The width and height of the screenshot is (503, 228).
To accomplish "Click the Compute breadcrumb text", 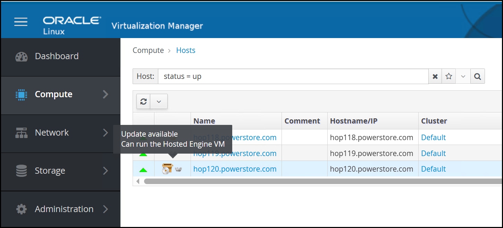I will (x=148, y=51).
